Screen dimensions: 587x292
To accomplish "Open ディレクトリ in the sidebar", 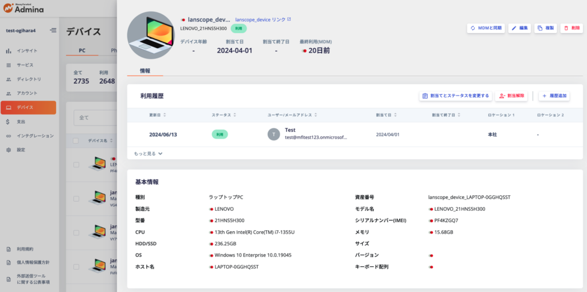I will (x=29, y=79).
